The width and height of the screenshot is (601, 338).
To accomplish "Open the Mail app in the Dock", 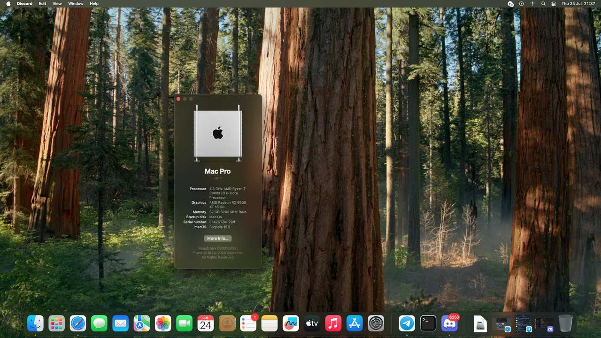I will coord(121,323).
